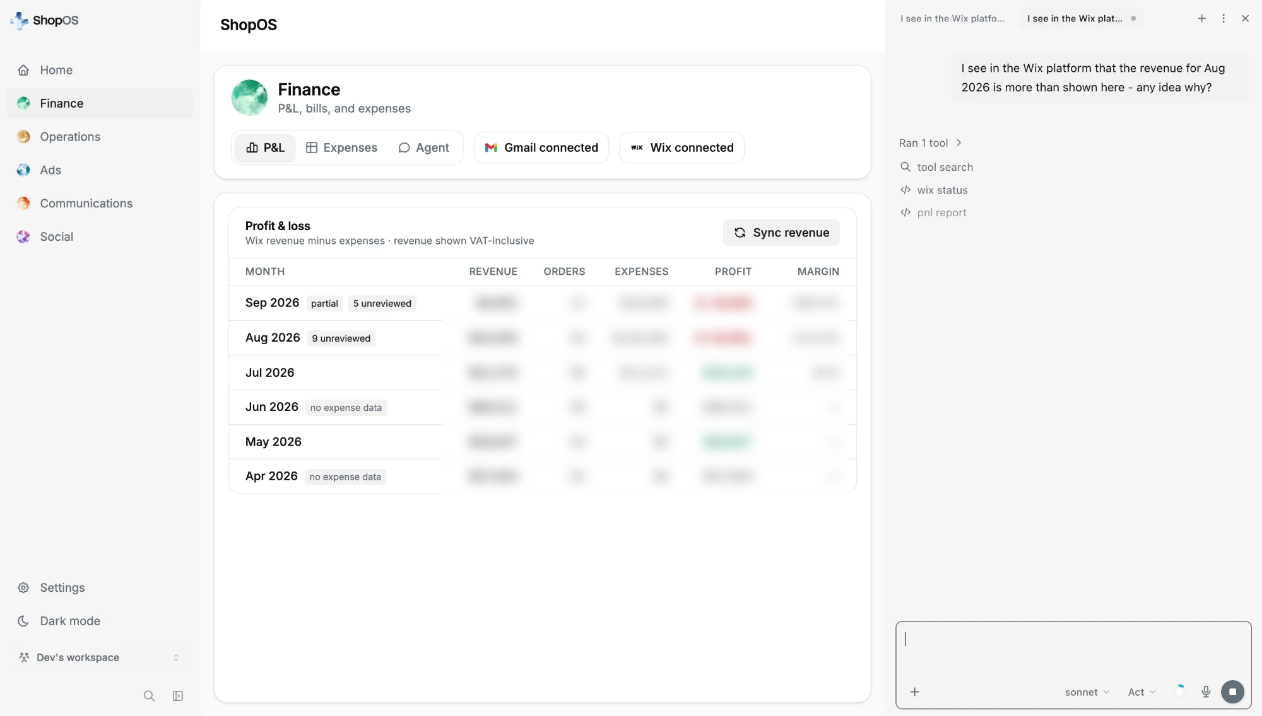Open the first chat tab

click(x=952, y=19)
